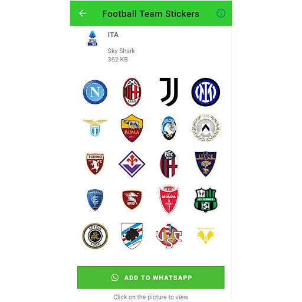View the Lazio eagle sticker

point(95,128)
